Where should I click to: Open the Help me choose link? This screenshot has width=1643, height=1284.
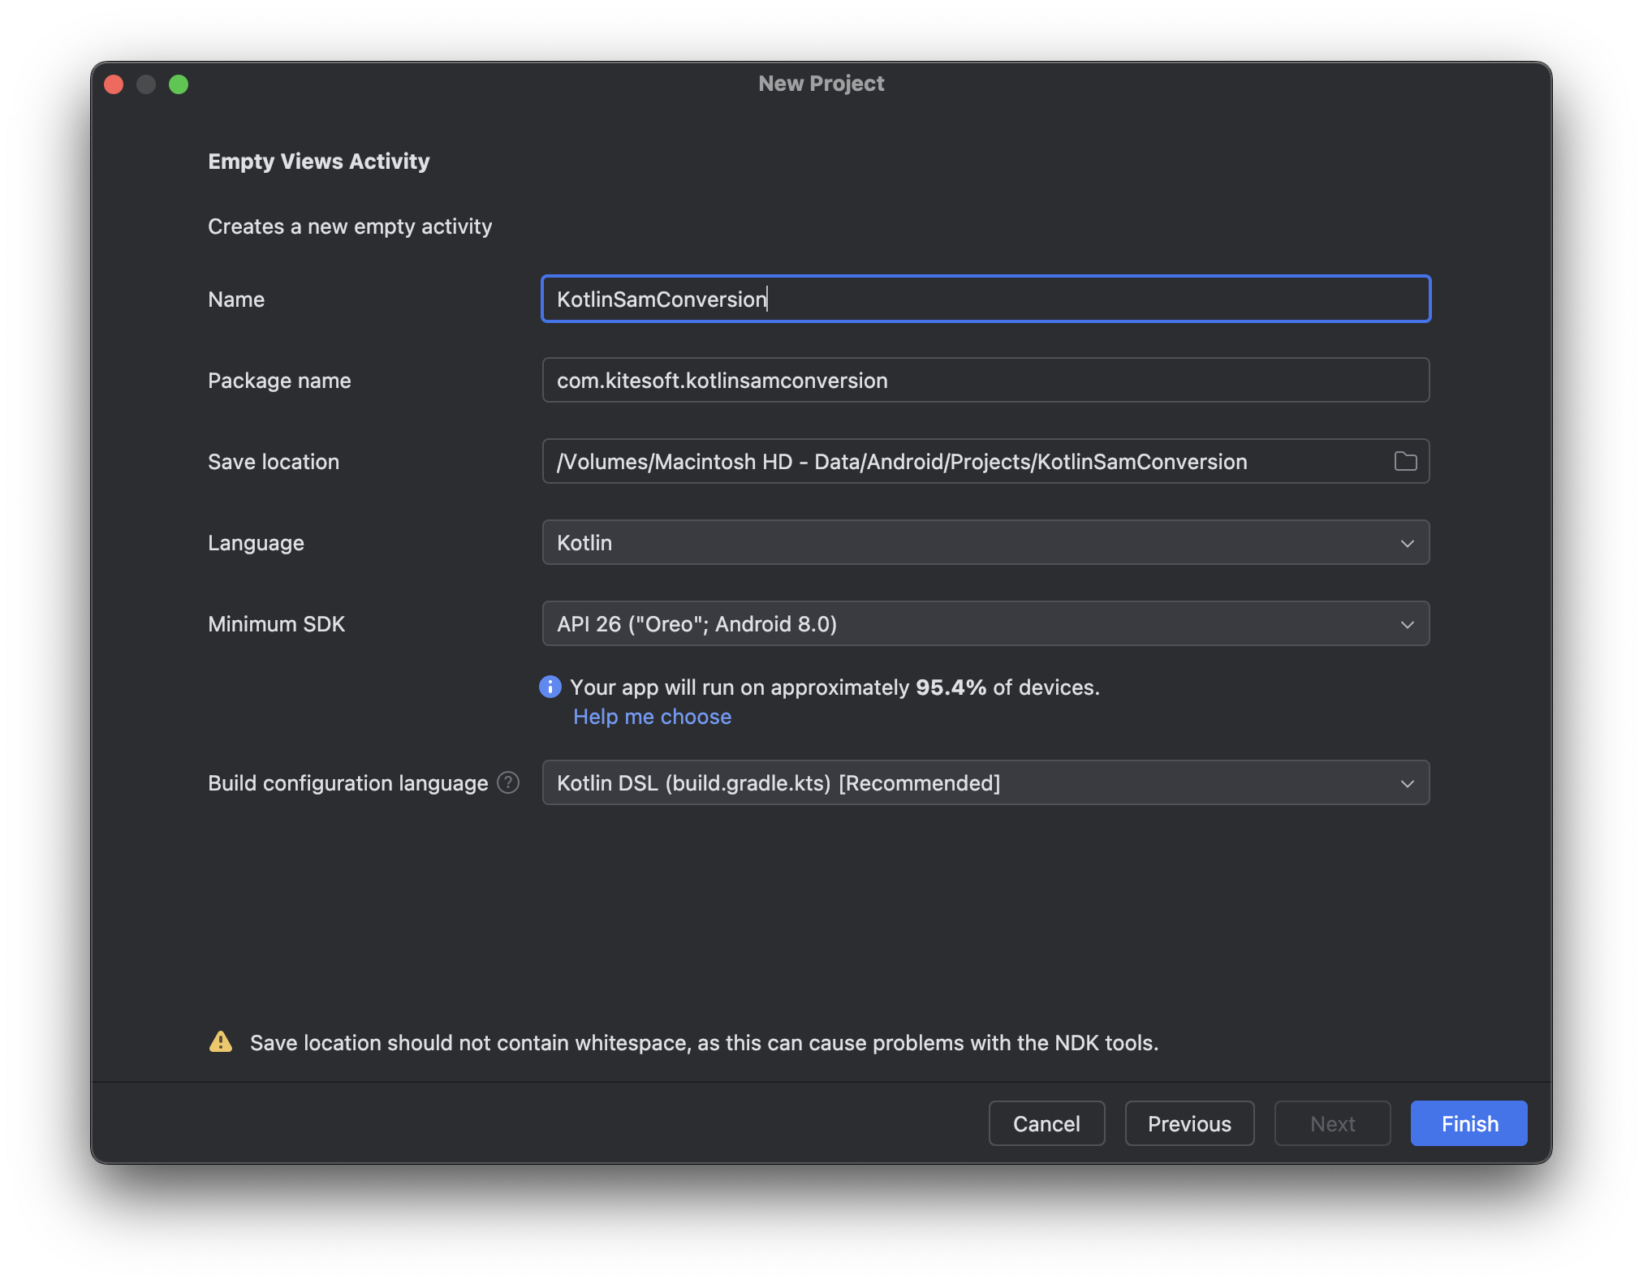click(x=652, y=717)
